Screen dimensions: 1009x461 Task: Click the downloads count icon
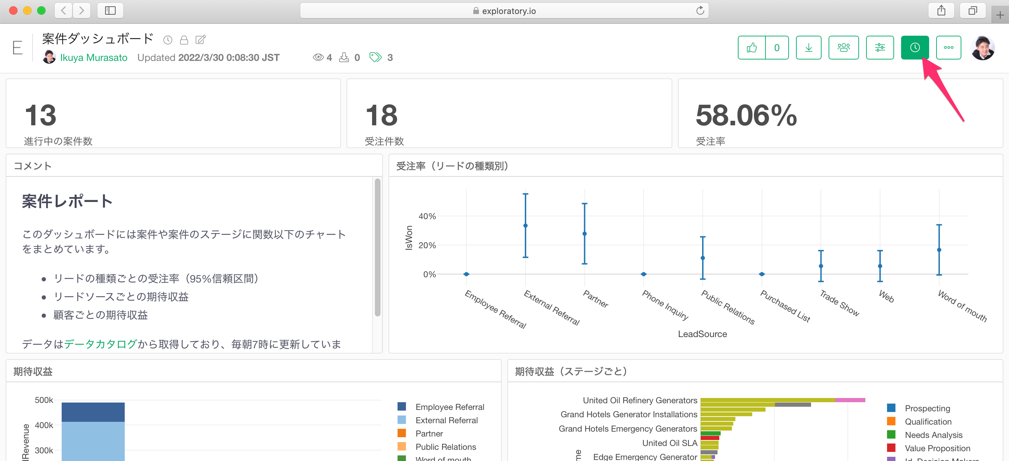tap(344, 57)
